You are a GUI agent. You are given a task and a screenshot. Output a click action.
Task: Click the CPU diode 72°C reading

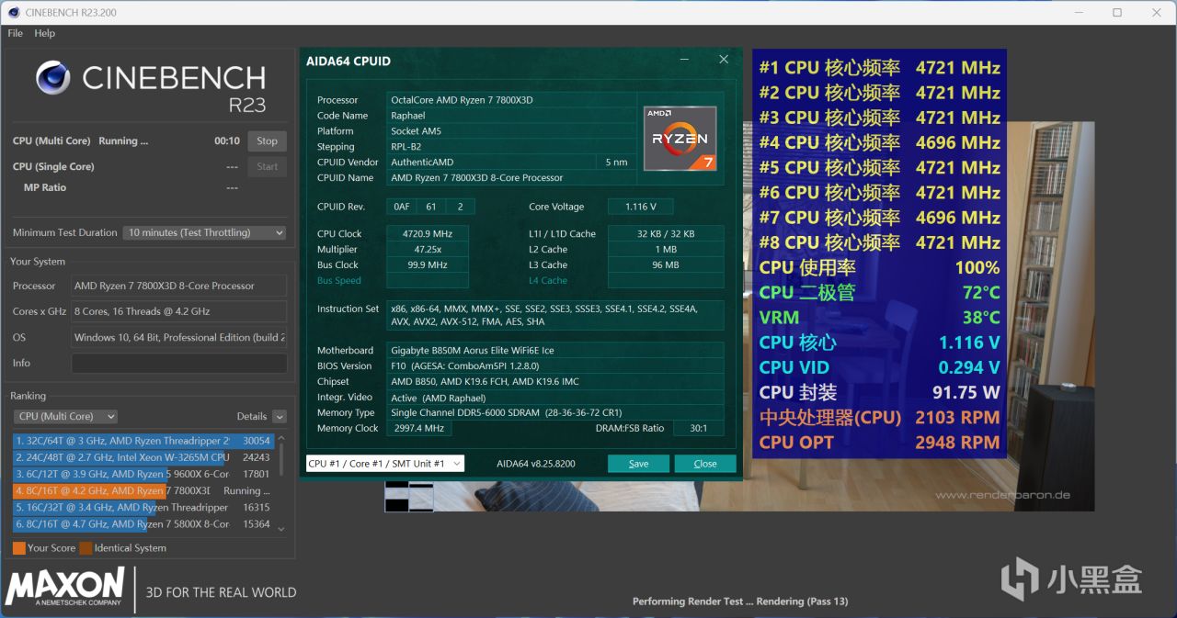coord(879,292)
